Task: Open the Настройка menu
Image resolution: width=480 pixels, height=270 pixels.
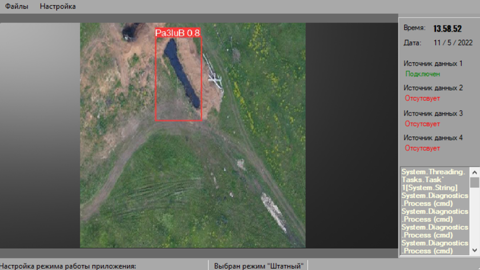Action: (58, 6)
